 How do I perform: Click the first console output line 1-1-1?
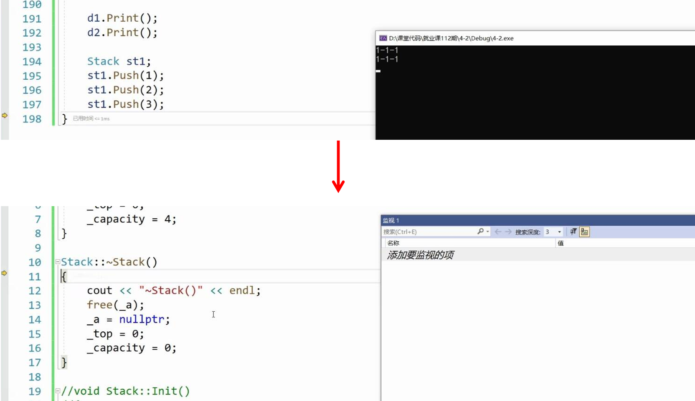pyautogui.click(x=387, y=50)
